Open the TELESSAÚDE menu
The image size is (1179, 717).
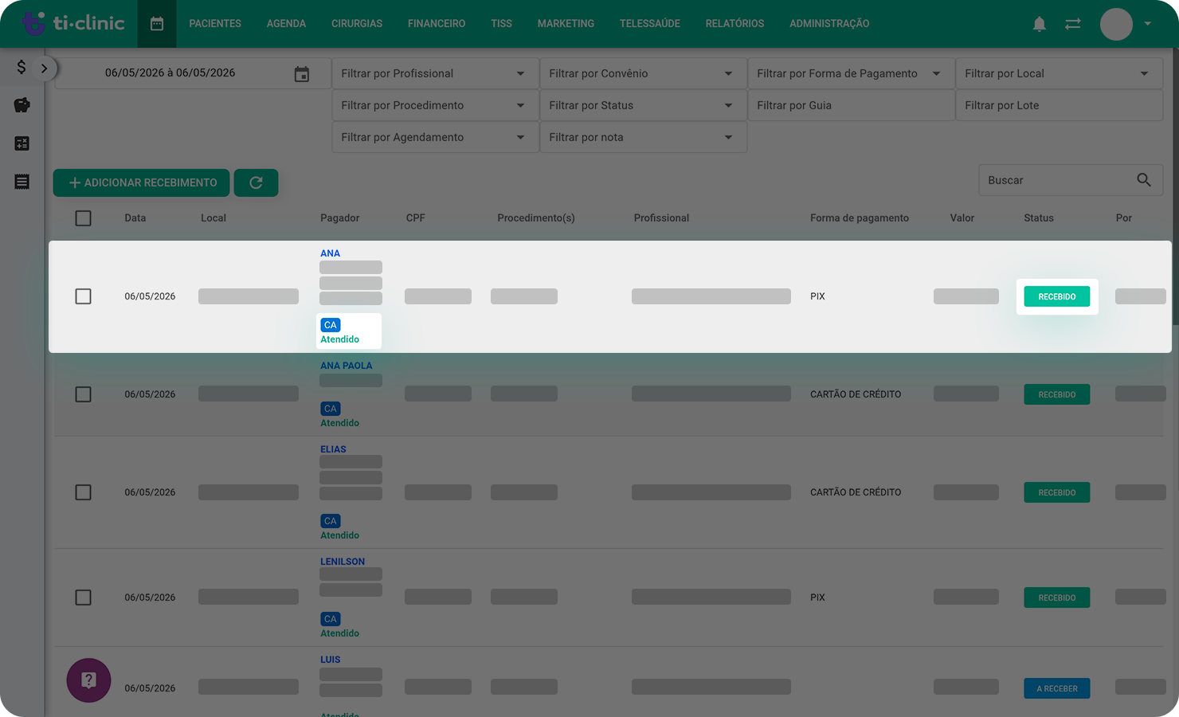point(650,24)
